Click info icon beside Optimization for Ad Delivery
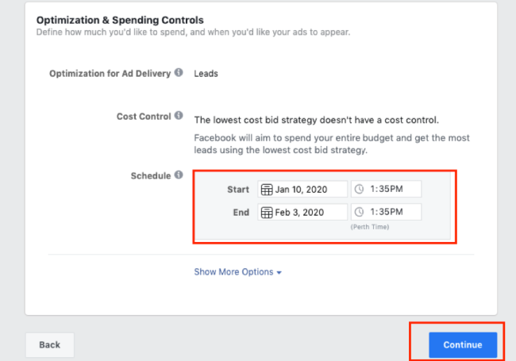516x361 pixels. tap(179, 72)
